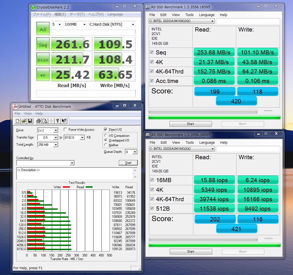Click the 39744 iops read value
Image resolution: width=293 pixels, height=275 pixels.
click(x=214, y=199)
